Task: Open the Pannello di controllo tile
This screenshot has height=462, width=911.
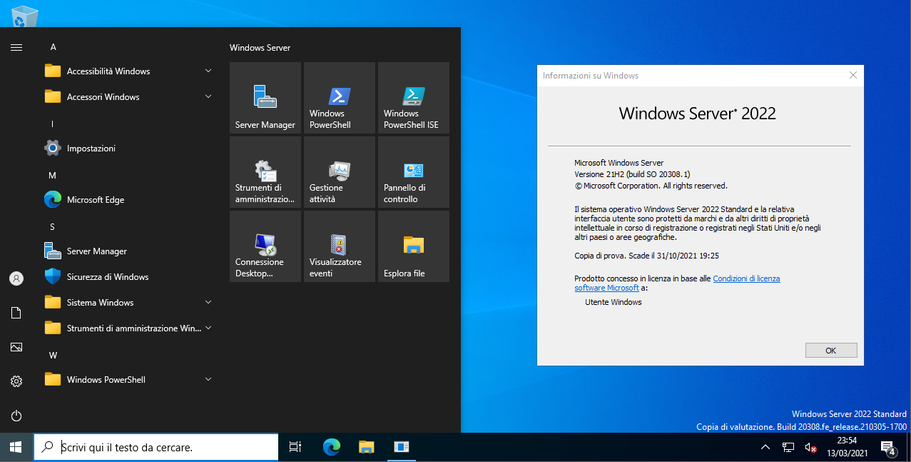Action: pos(414,172)
